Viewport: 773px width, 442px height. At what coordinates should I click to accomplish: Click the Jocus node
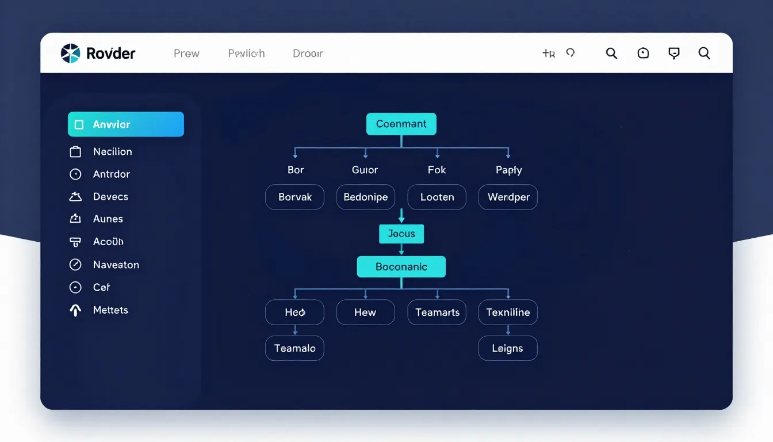coord(401,234)
